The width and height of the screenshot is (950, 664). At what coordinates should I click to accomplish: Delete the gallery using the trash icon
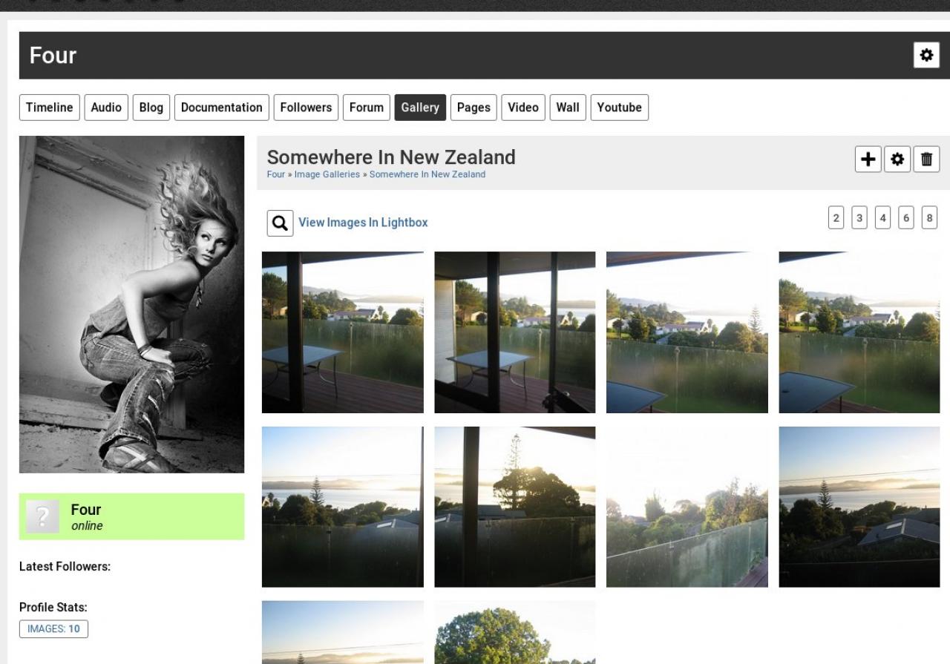(x=926, y=159)
